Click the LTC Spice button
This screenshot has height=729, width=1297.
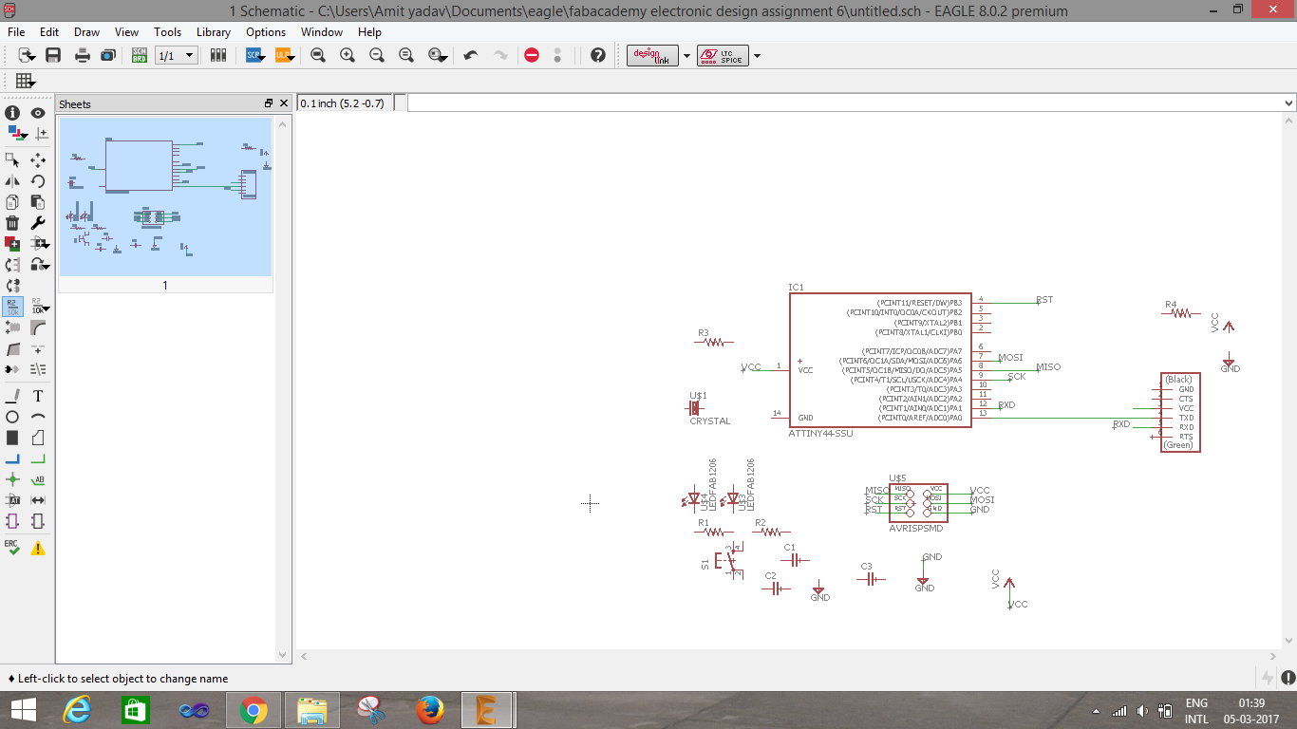[x=723, y=56]
